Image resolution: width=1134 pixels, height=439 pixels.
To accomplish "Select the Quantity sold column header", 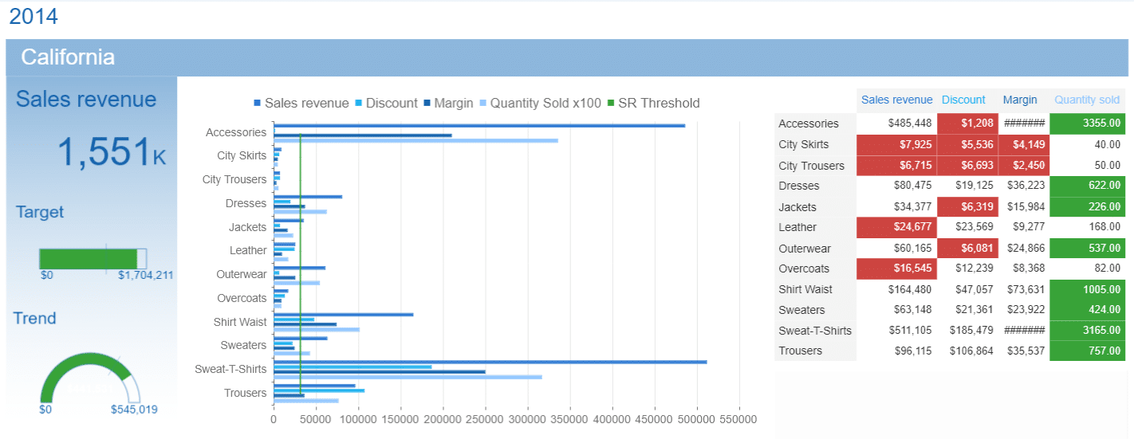I will click(1087, 100).
